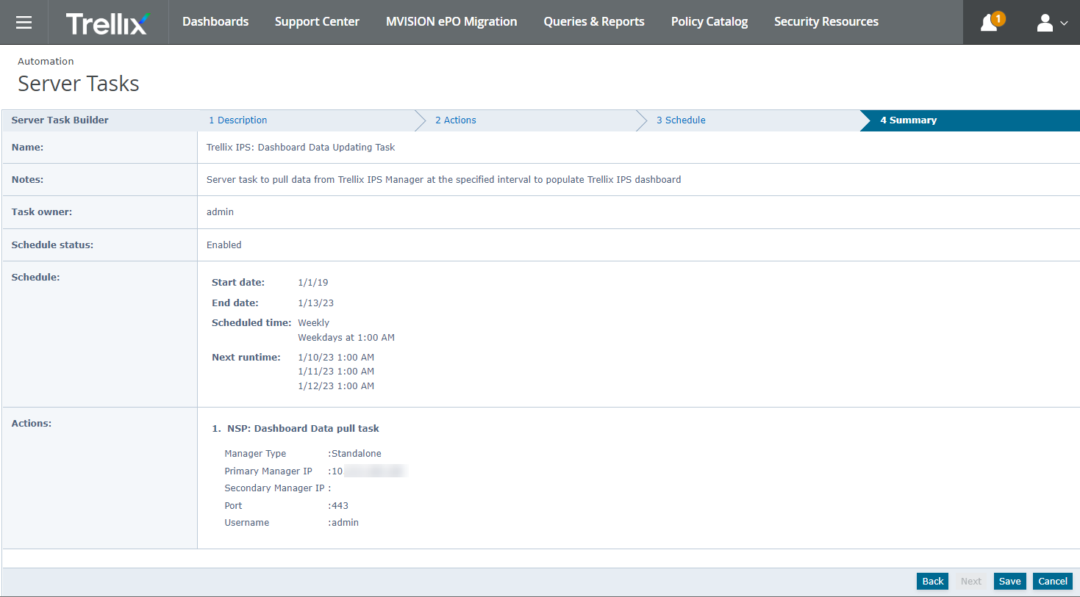Click the notes text about Trellix IPS Manager
The height and width of the screenshot is (597, 1080).
pyautogui.click(x=443, y=180)
